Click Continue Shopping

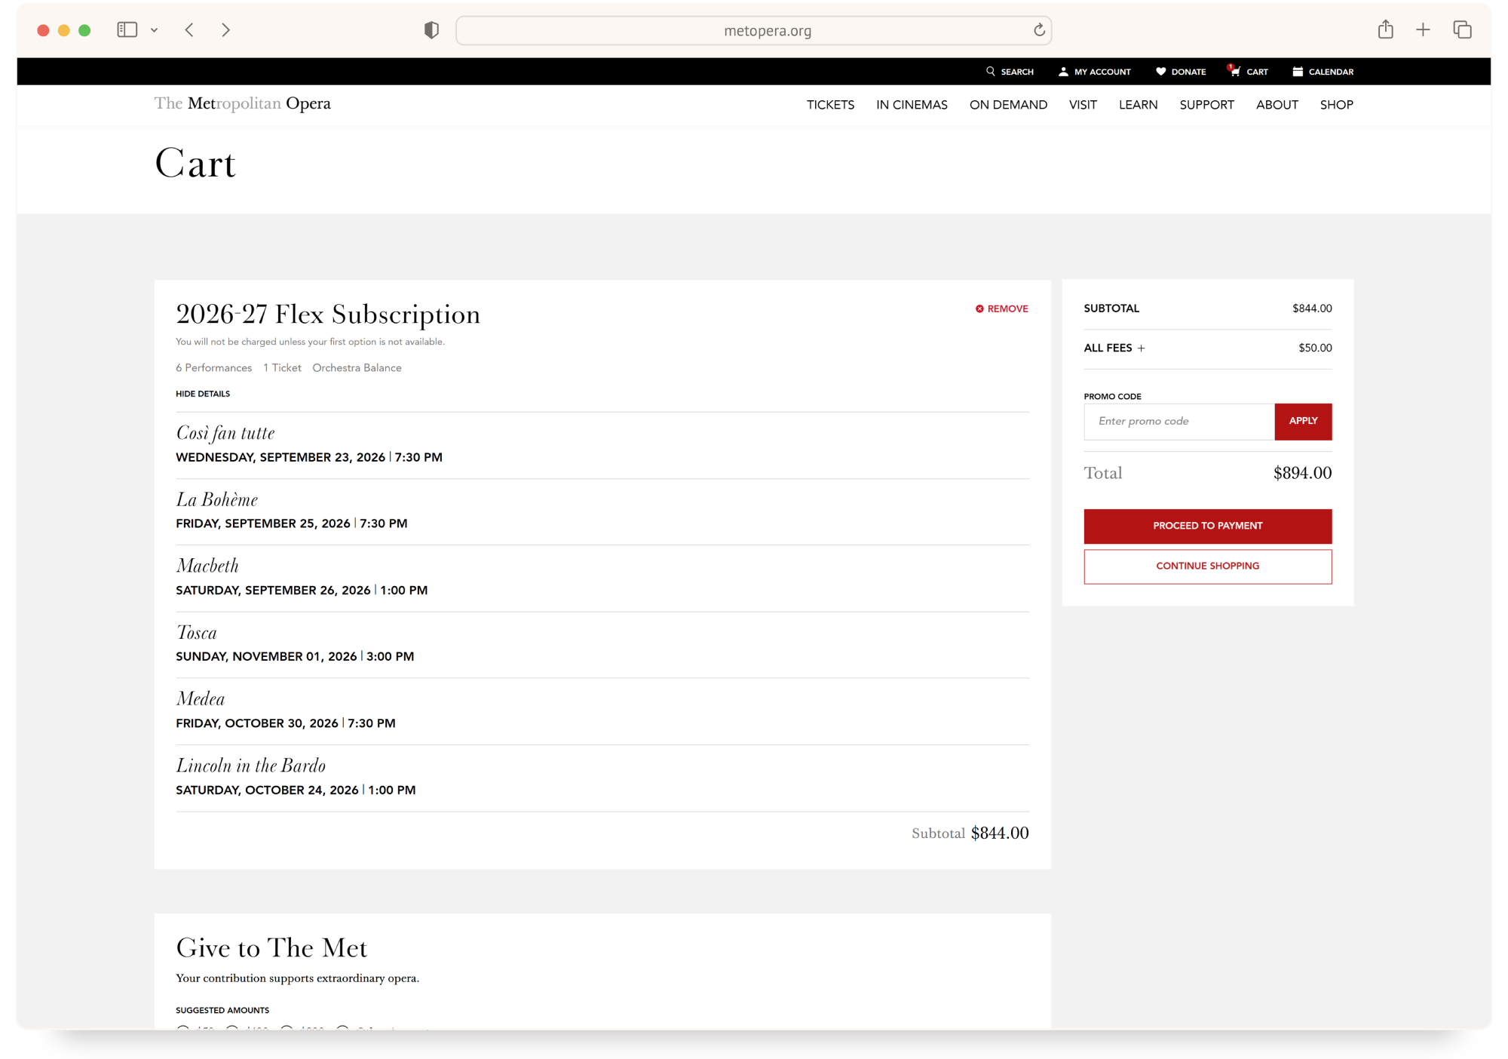[x=1208, y=566]
